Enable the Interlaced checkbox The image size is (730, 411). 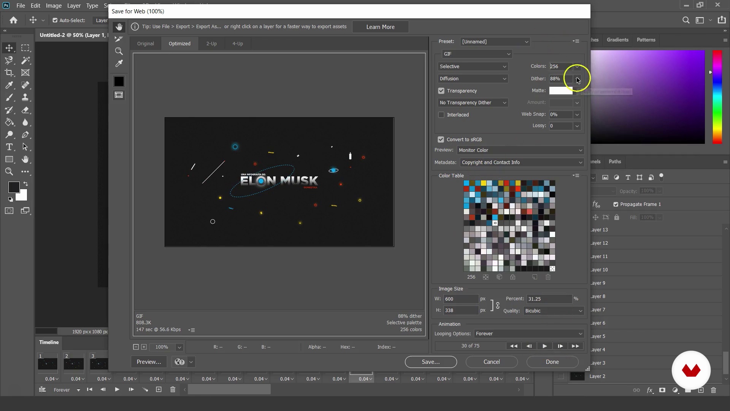click(x=441, y=115)
